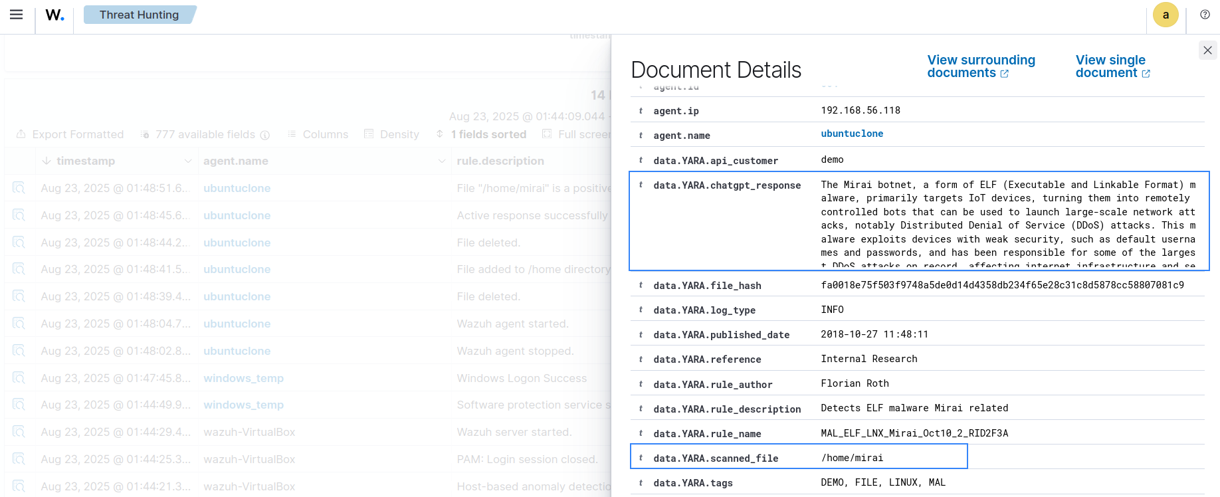Expand the timestamp column header dropdown
1220x497 pixels.
pyautogui.click(x=187, y=161)
